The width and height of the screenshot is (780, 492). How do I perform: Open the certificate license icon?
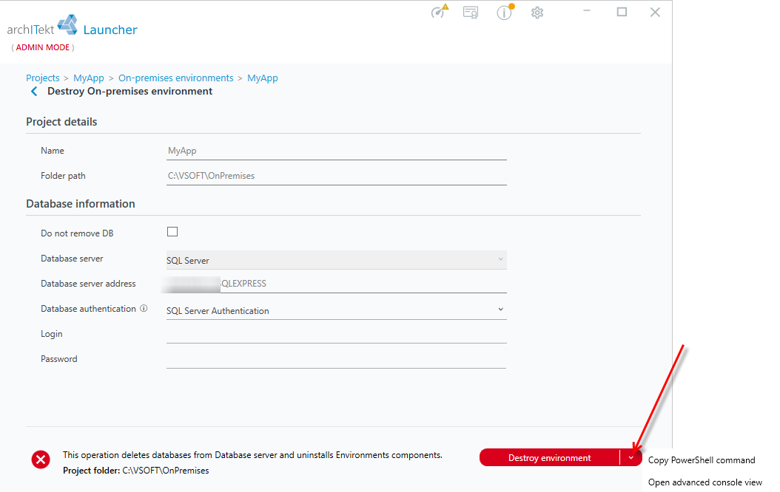(471, 13)
